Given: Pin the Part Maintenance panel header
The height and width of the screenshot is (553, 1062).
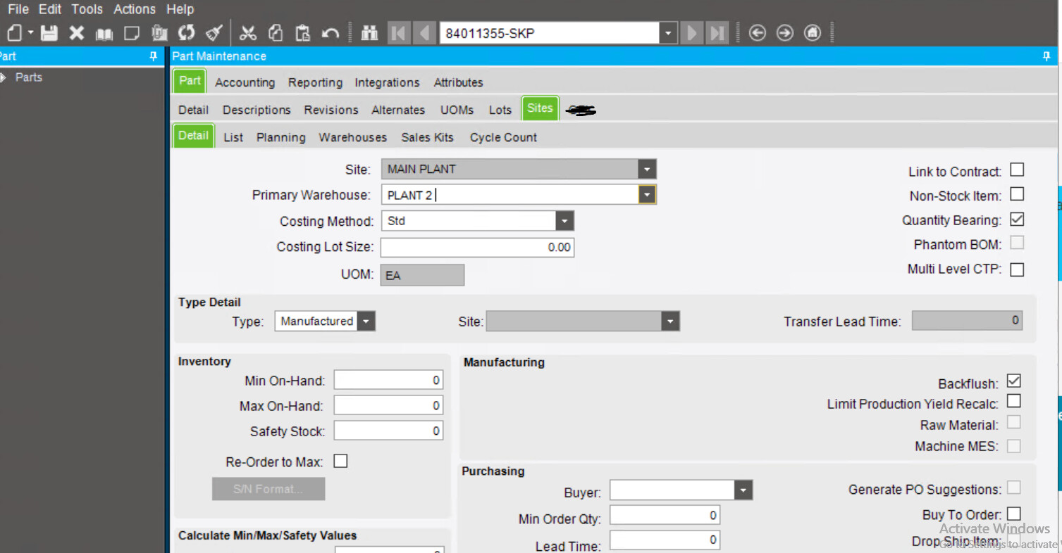Looking at the screenshot, I should click(x=1046, y=56).
